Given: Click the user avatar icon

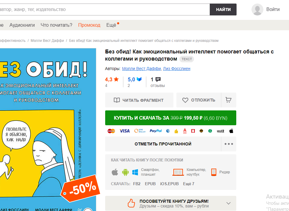Looking at the screenshot, I should [257, 9].
